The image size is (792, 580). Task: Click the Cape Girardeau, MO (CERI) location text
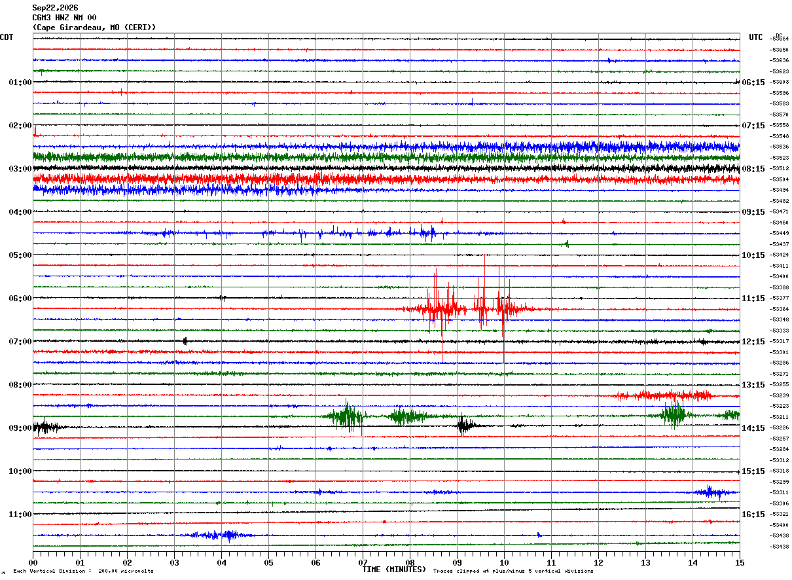(94, 27)
